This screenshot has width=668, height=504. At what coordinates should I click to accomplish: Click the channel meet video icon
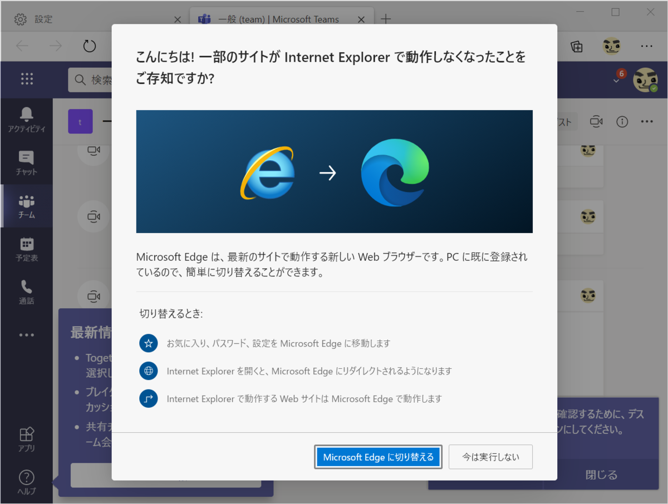597,121
